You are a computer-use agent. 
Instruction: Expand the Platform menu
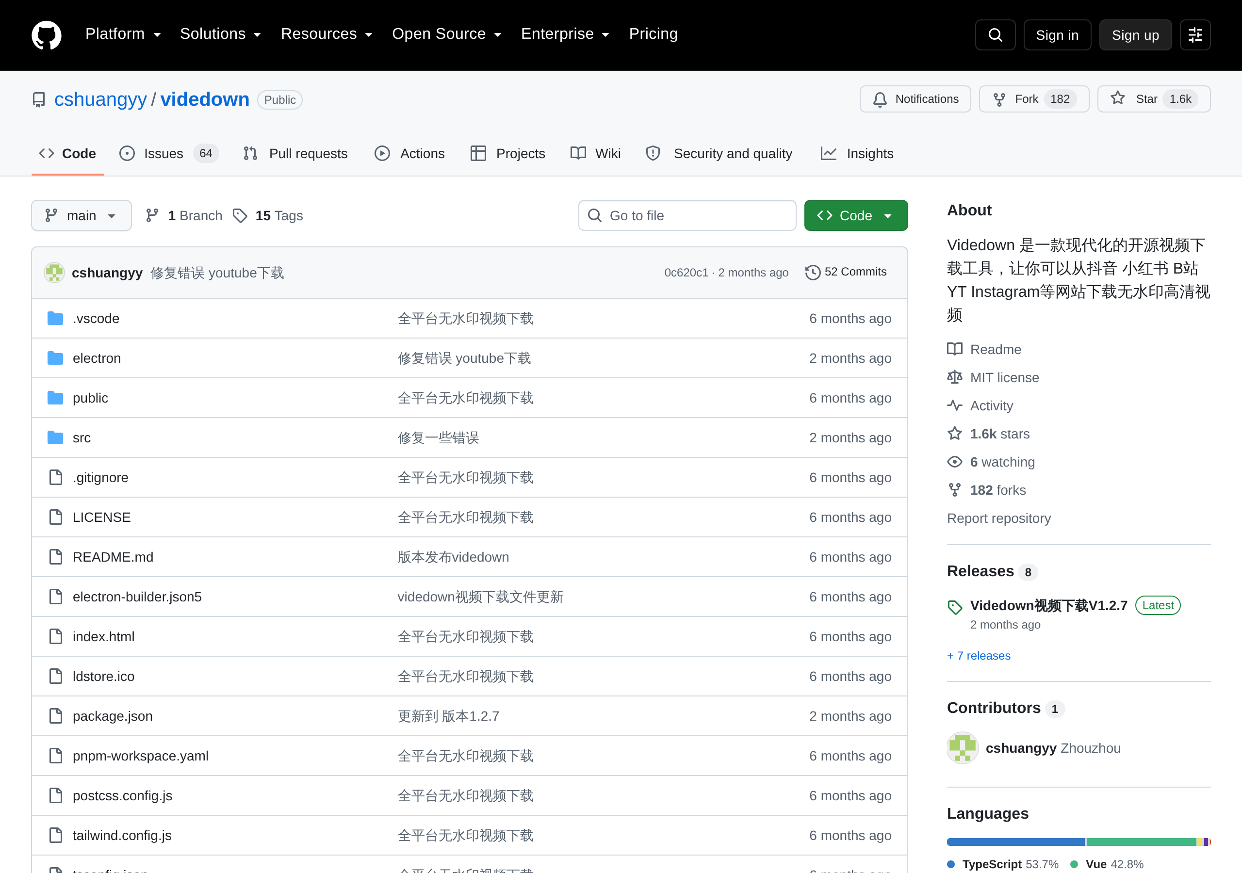click(x=123, y=34)
